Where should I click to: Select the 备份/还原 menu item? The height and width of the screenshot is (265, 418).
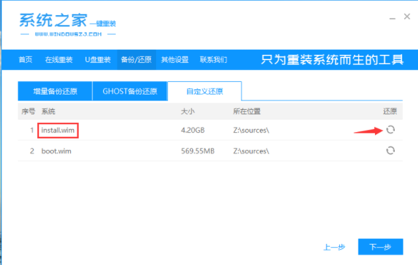point(136,60)
